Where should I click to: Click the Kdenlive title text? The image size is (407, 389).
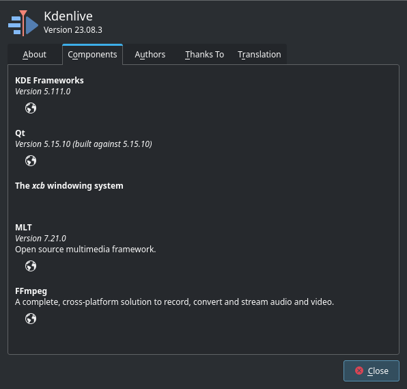(68, 16)
